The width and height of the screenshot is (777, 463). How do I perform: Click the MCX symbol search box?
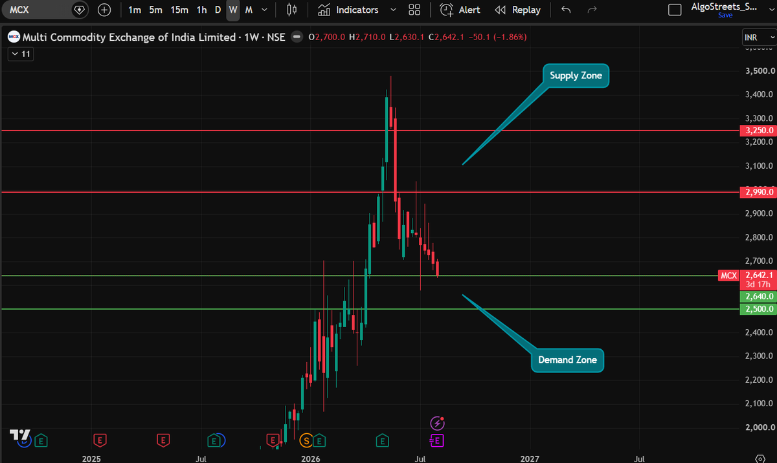point(45,10)
